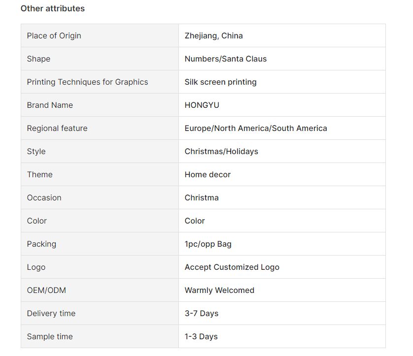Click the Accept Customized Logo value
This screenshot has height=356, width=413.
(x=232, y=267)
